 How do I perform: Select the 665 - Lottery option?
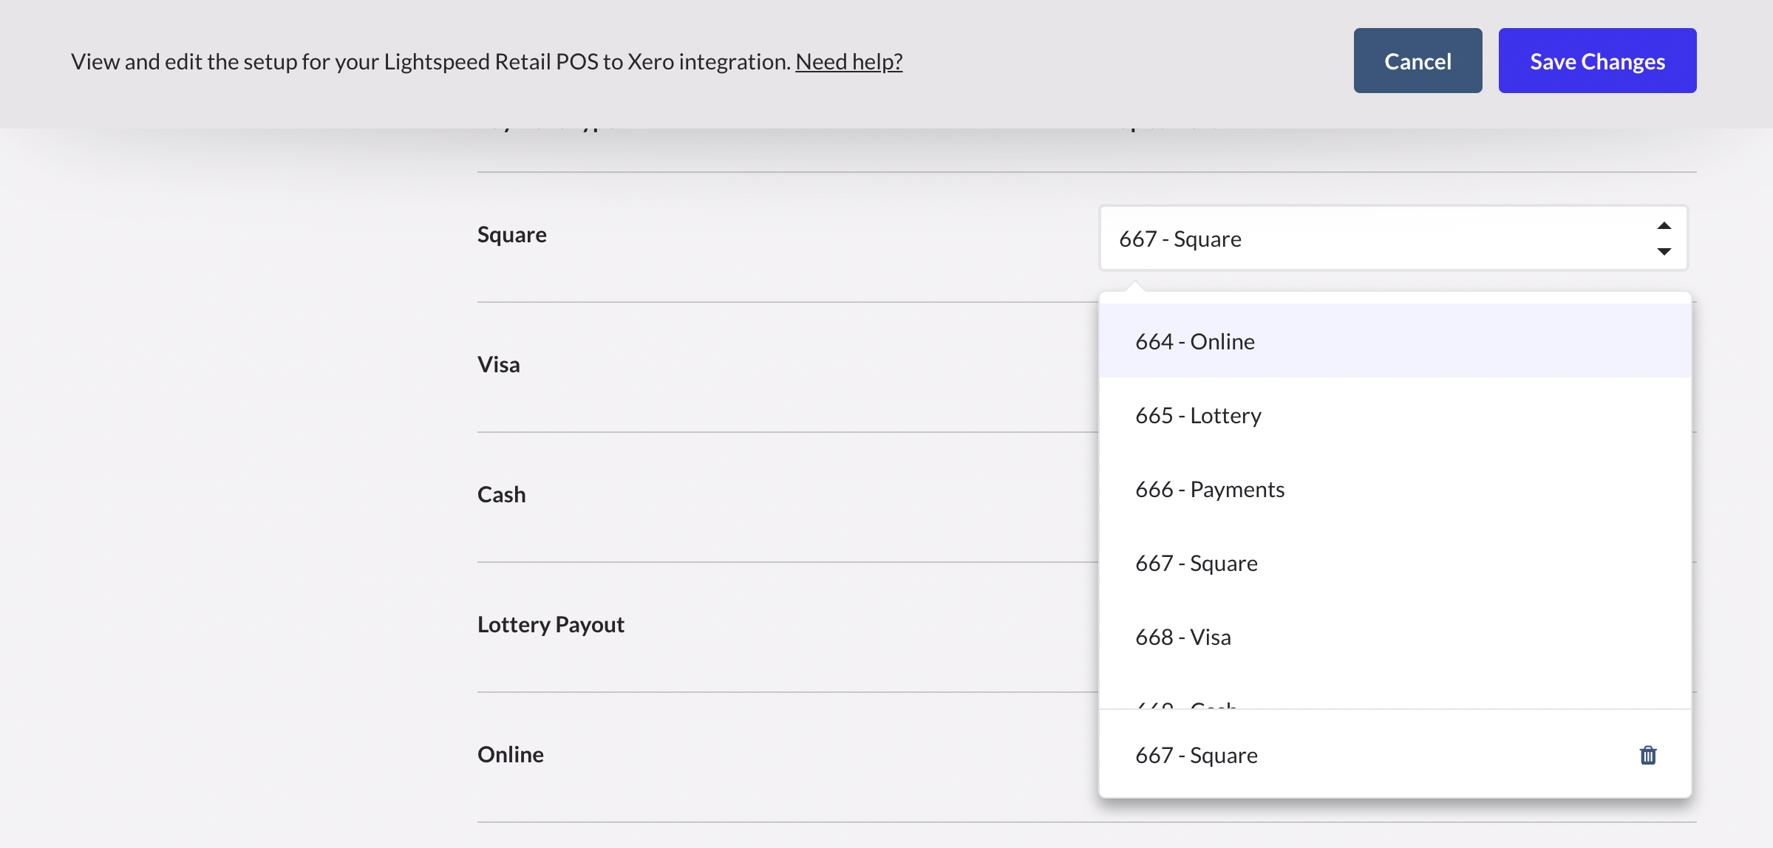[x=1198, y=415]
